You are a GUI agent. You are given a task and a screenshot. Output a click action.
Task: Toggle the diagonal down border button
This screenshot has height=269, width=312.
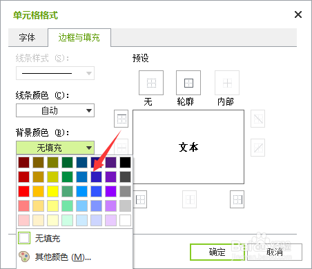pyautogui.click(x=258, y=119)
